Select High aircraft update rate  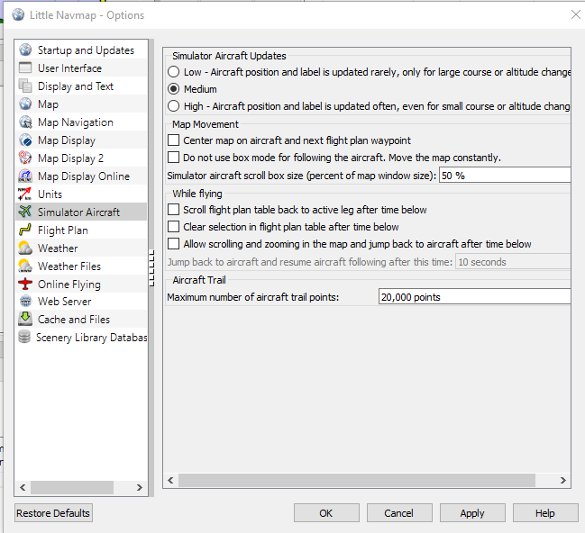[173, 106]
